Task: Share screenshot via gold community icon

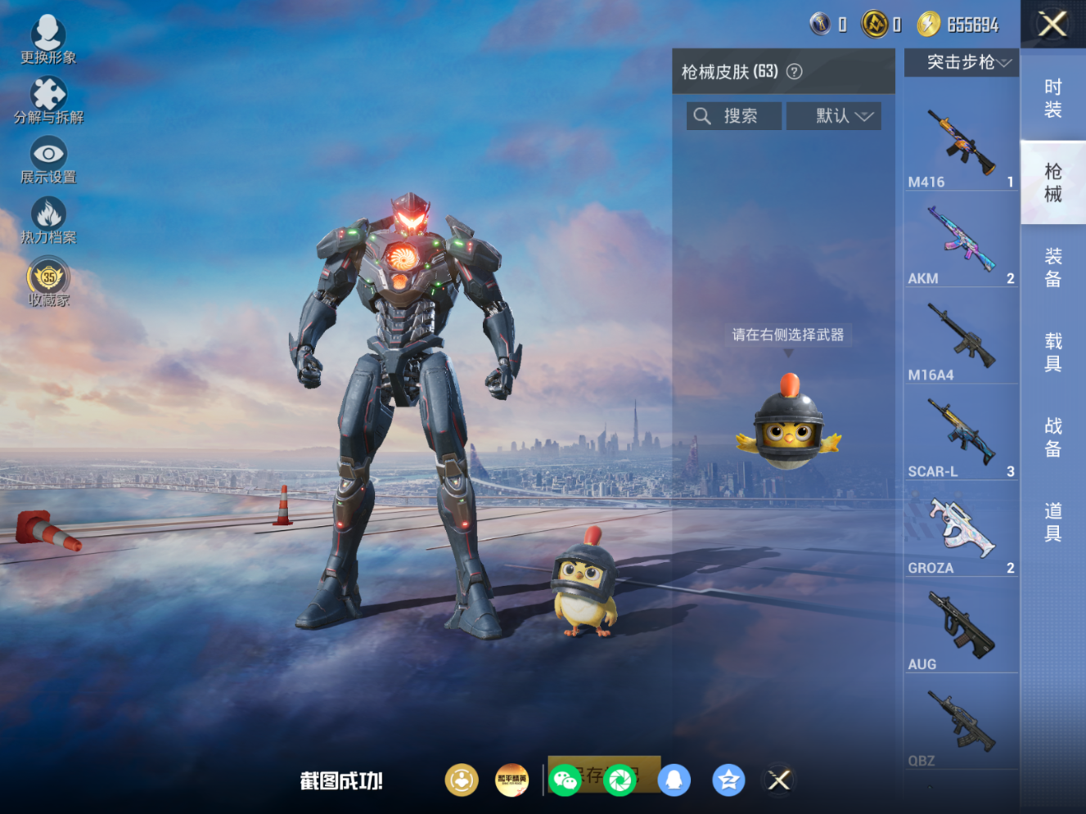Action: (x=462, y=780)
